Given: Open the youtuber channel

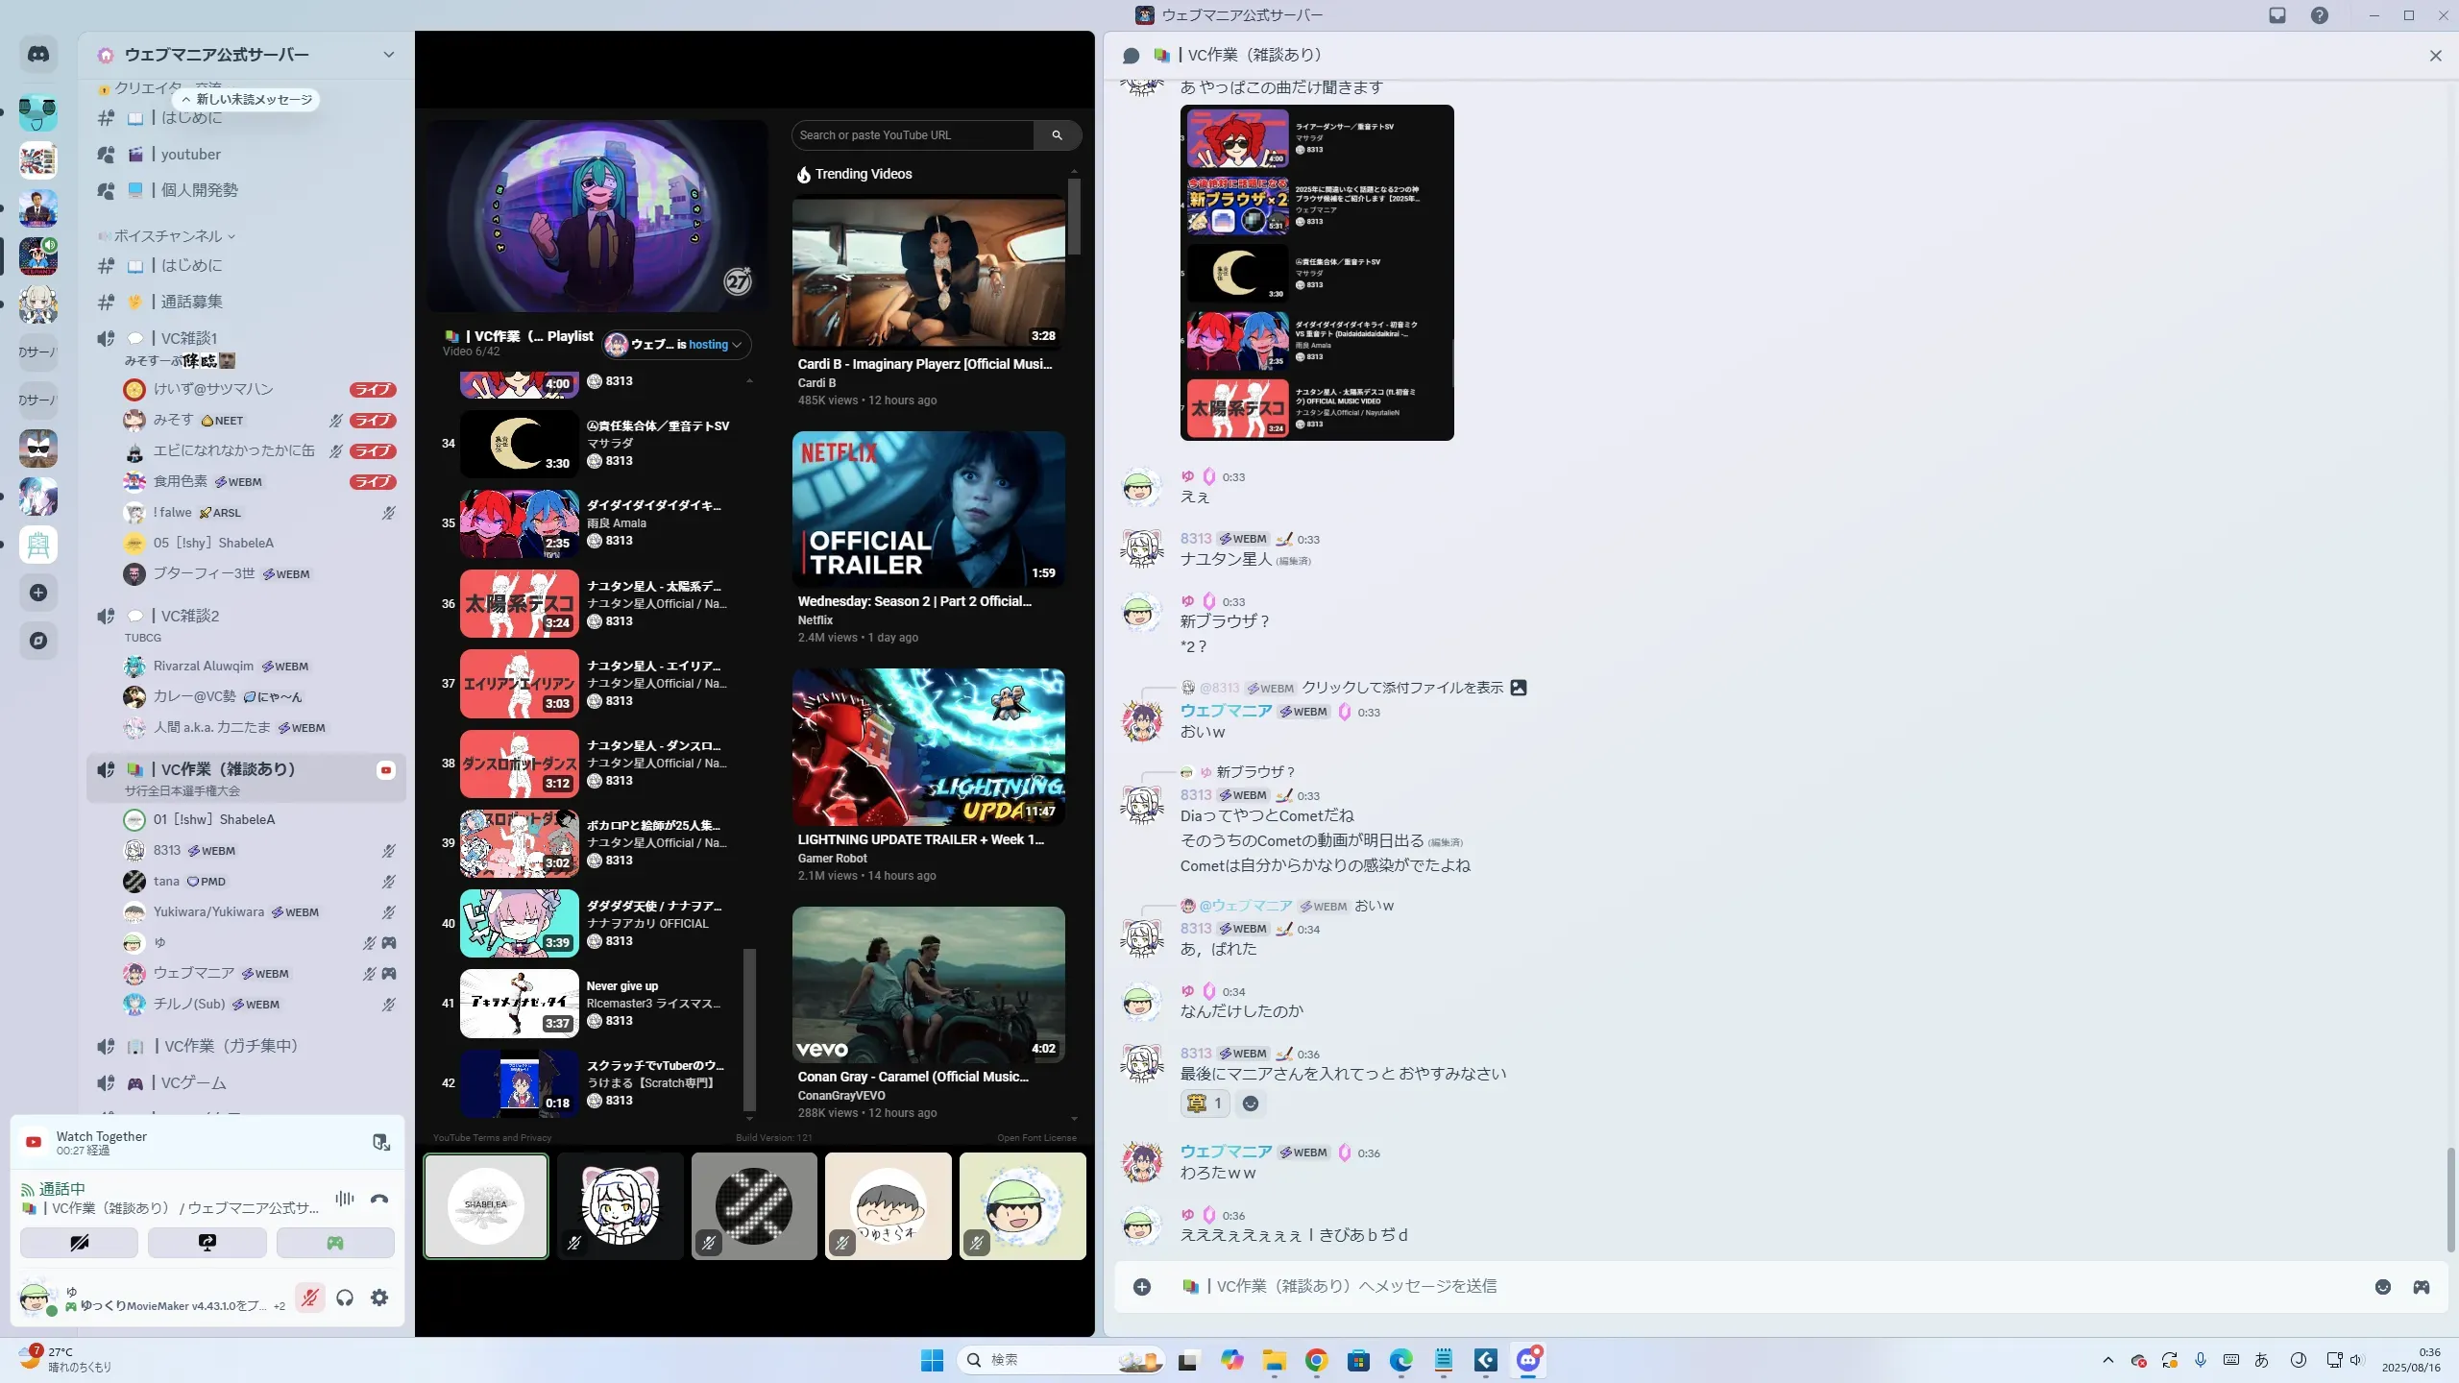Looking at the screenshot, I should (x=190, y=155).
